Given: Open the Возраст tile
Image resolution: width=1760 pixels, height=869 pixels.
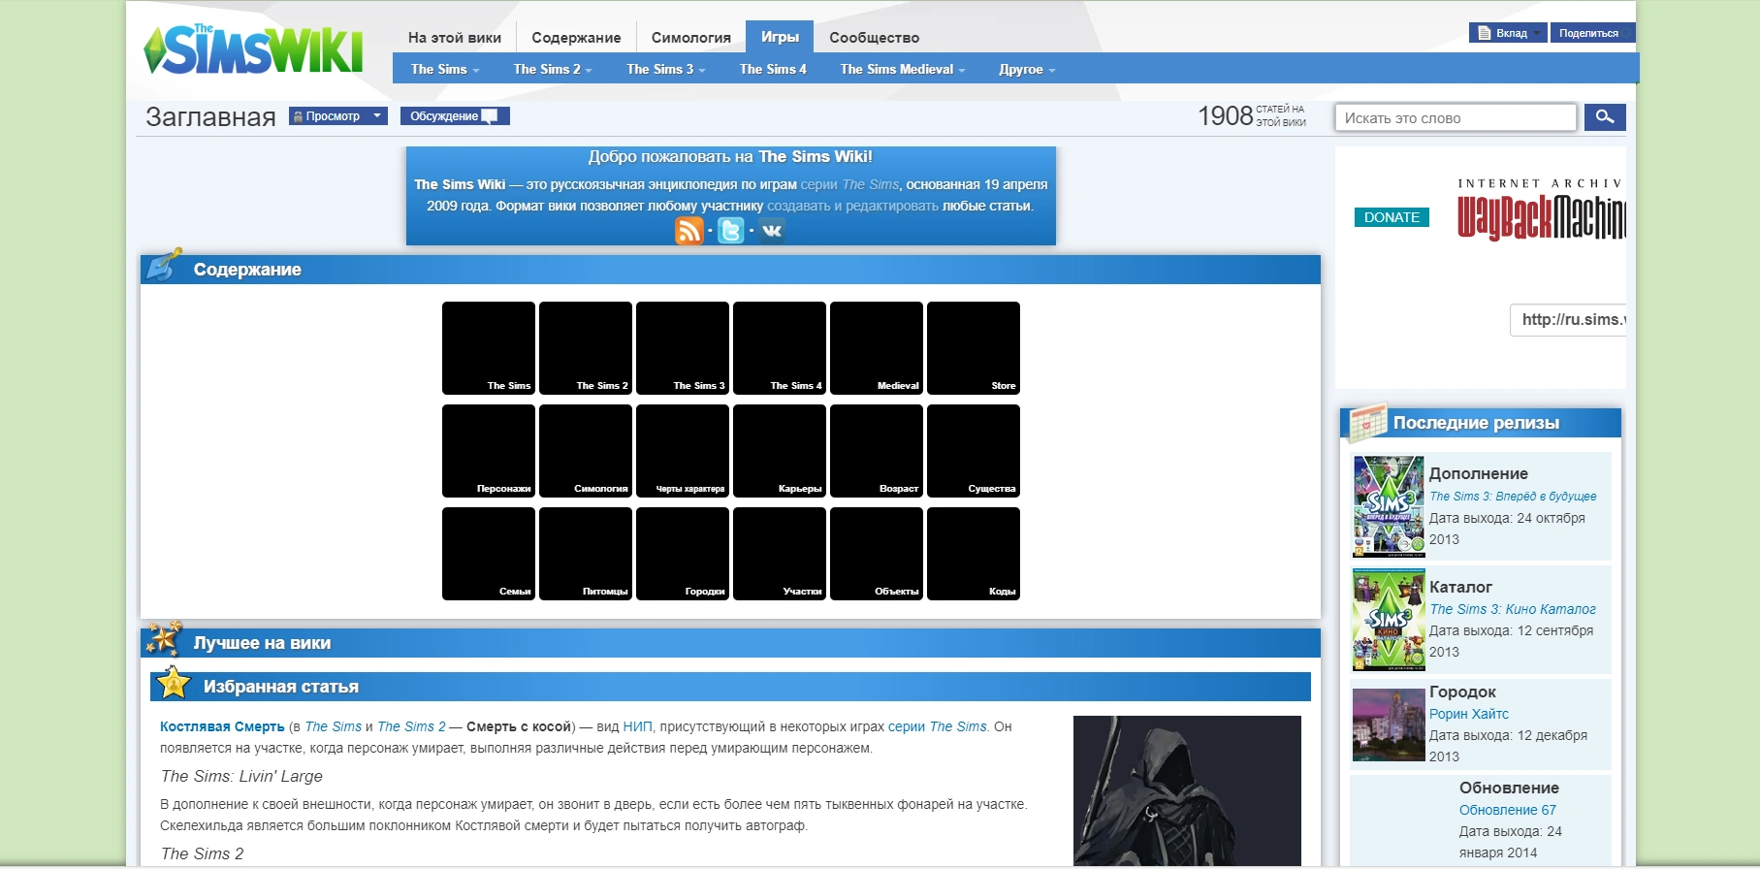Looking at the screenshot, I should (x=877, y=451).
